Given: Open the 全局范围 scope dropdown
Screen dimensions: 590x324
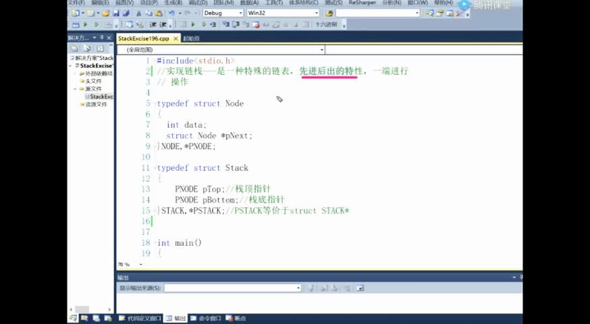Looking at the screenshot, I should (x=322, y=50).
